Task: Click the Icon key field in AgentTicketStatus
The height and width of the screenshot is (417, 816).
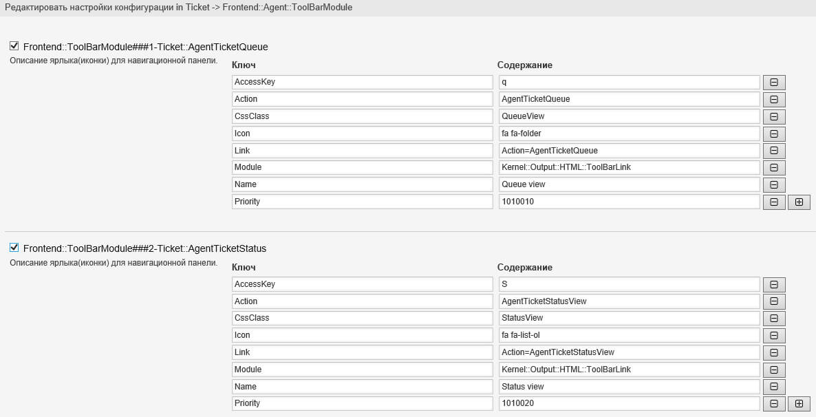Action: [x=362, y=335]
